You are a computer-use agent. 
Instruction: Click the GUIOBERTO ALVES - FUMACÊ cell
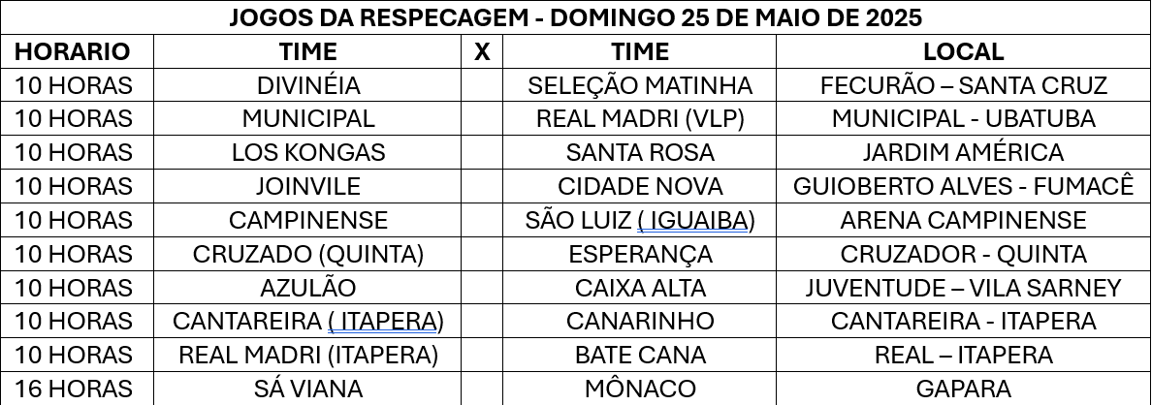tap(963, 186)
